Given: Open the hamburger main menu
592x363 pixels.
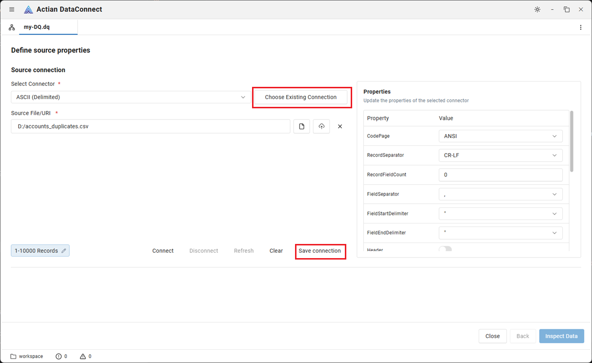Looking at the screenshot, I should tap(12, 9).
